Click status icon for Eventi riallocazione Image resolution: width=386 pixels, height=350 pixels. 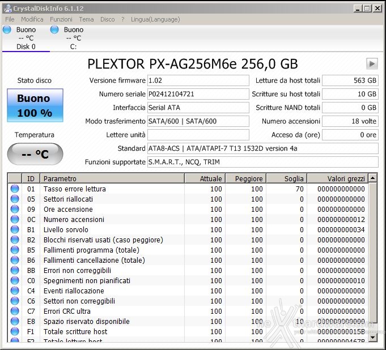[x=15, y=291]
